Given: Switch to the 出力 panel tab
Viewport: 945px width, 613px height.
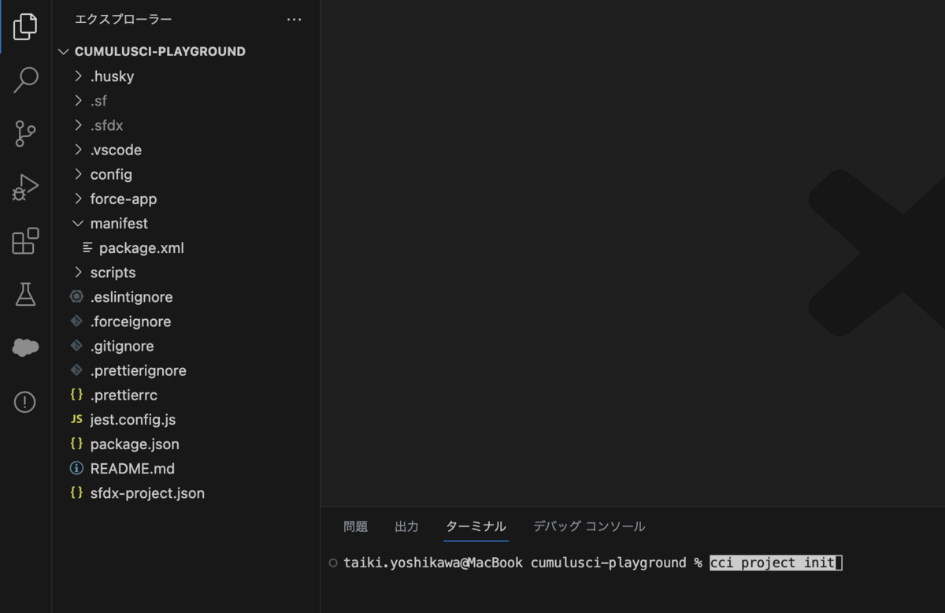Looking at the screenshot, I should click(407, 526).
